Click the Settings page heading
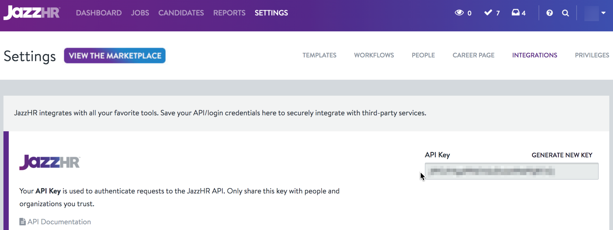Viewport: 613px width, 230px height. (x=30, y=56)
